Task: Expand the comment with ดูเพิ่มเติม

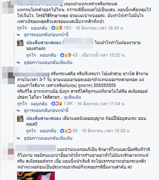Action: coord(73,97)
